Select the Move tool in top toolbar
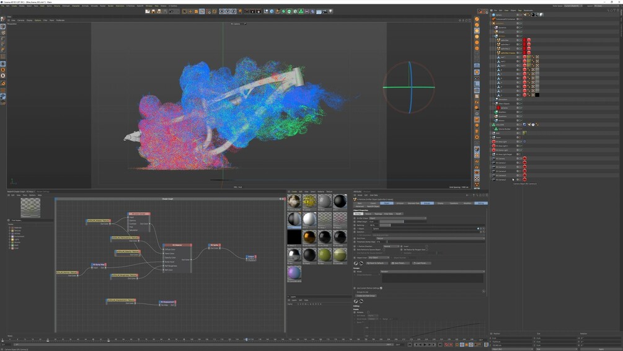 click(x=191, y=12)
